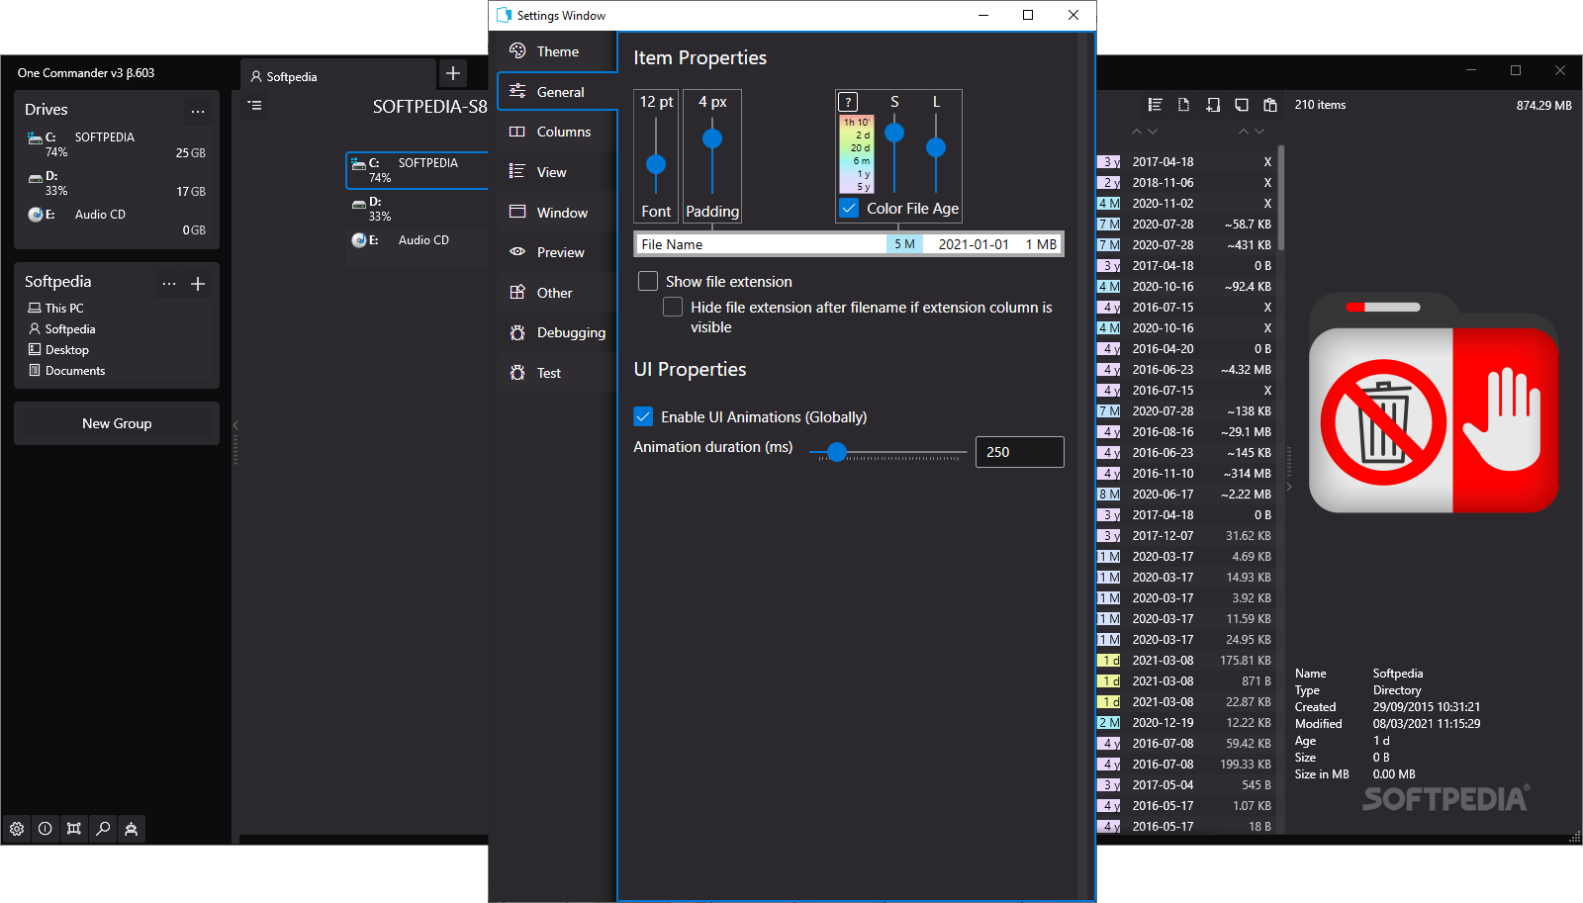Click the up chevron above the size column
Screen dimensions: 1583x903
pyautogui.click(x=1243, y=132)
